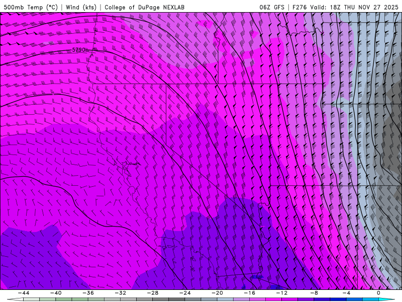Click the -12 colorbar label
The image size is (402, 302).
point(282,293)
